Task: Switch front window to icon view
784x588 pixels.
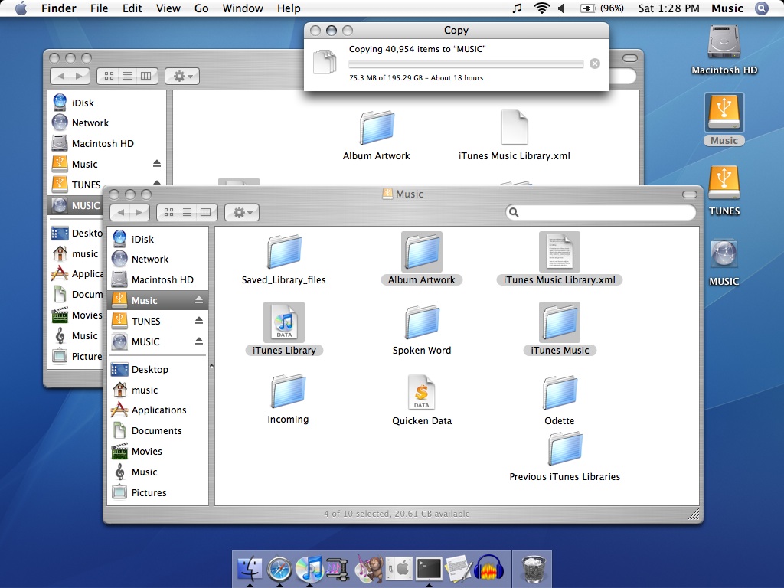Action: [x=169, y=212]
